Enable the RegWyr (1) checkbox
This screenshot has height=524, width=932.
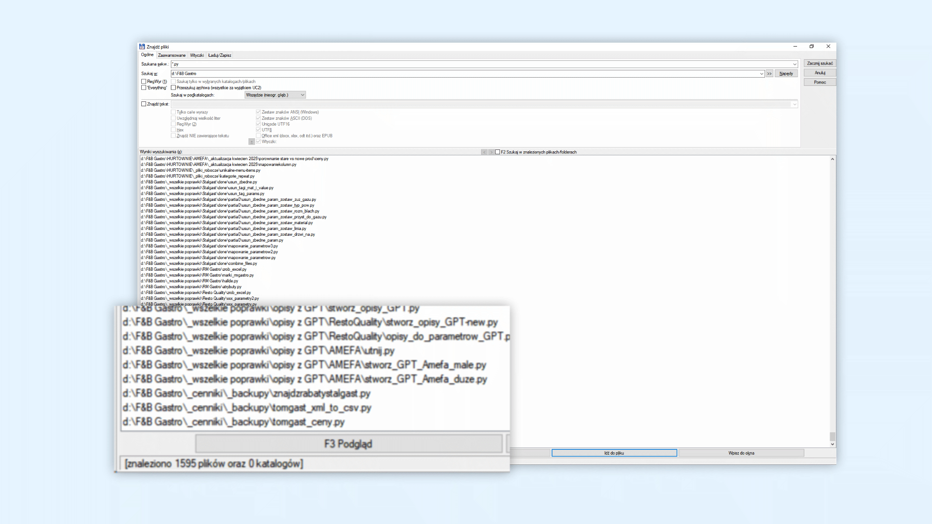(x=144, y=82)
